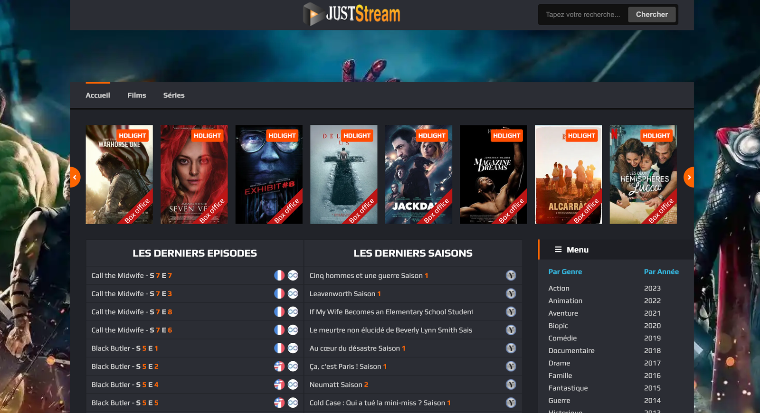Click infinity icon for Black Butler S5 E1
The image size is (760, 413).
(293, 348)
